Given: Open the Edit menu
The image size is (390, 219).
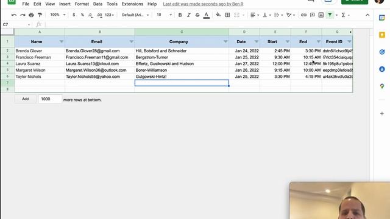Looking at the screenshot, I should tap(37, 4).
